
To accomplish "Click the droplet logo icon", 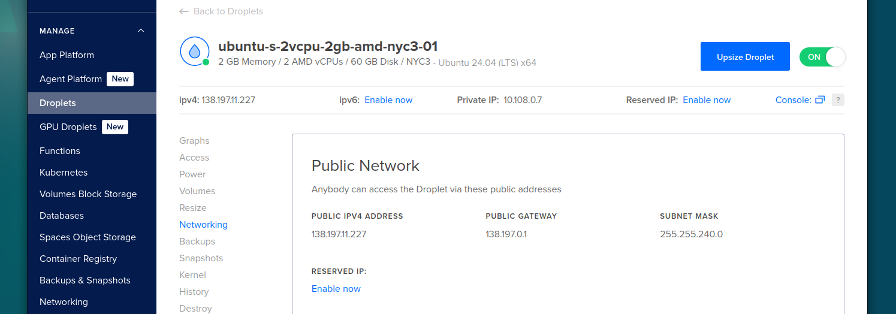I will (x=195, y=52).
